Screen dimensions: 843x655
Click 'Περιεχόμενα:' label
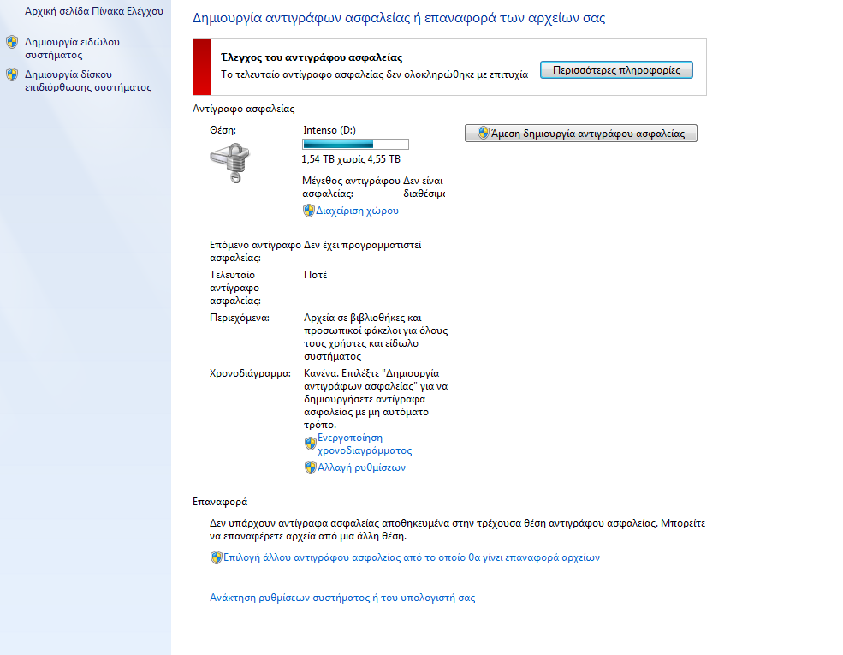(240, 318)
